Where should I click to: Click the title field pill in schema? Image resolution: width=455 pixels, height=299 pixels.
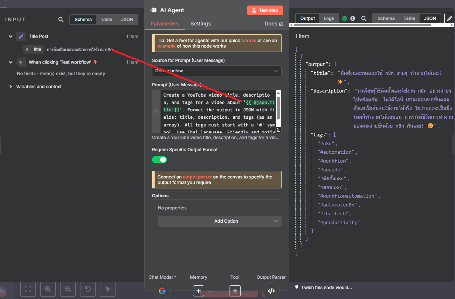click(34, 49)
